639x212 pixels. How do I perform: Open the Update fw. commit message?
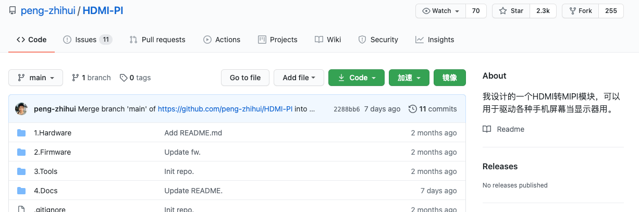click(182, 152)
